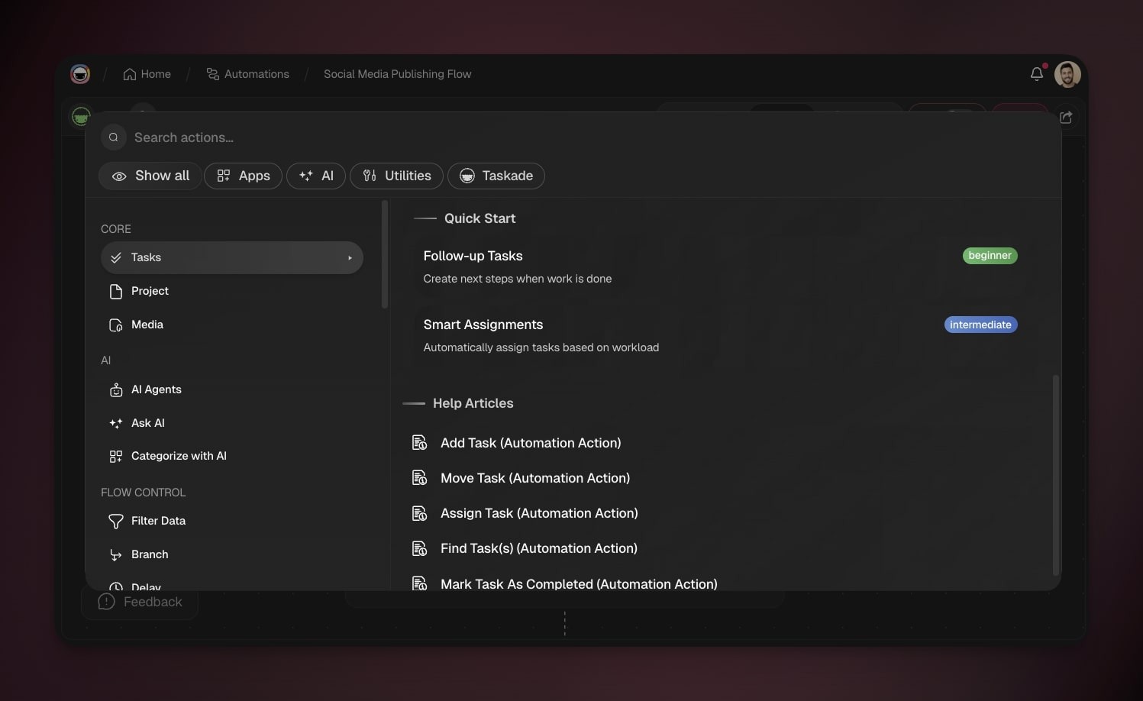Go to Automations in breadcrumb
The width and height of the screenshot is (1143, 701).
pyautogui.click(x=248, y=74)
